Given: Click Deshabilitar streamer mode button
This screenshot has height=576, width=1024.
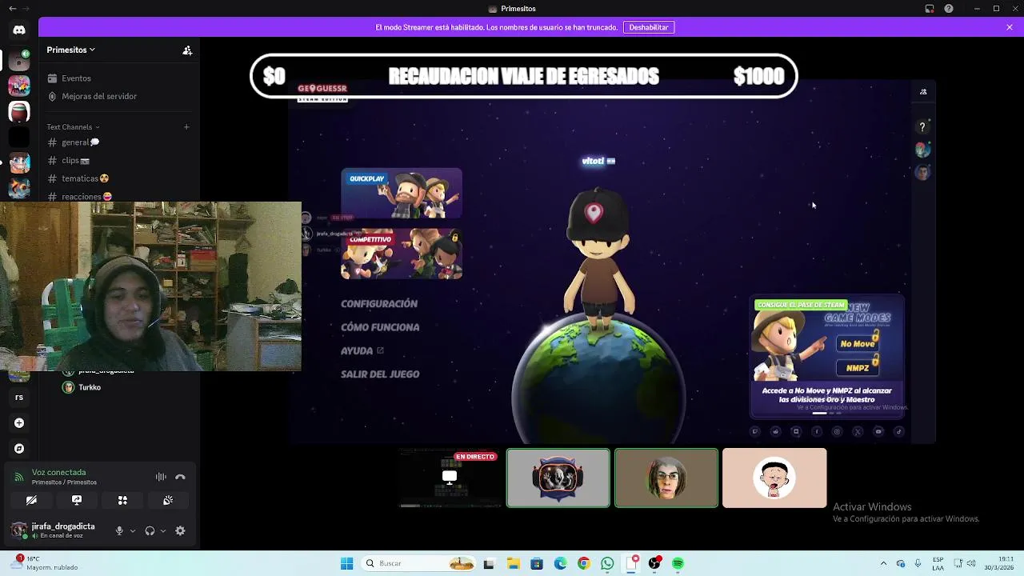Looking at the screenshot, I should point(649,27).
